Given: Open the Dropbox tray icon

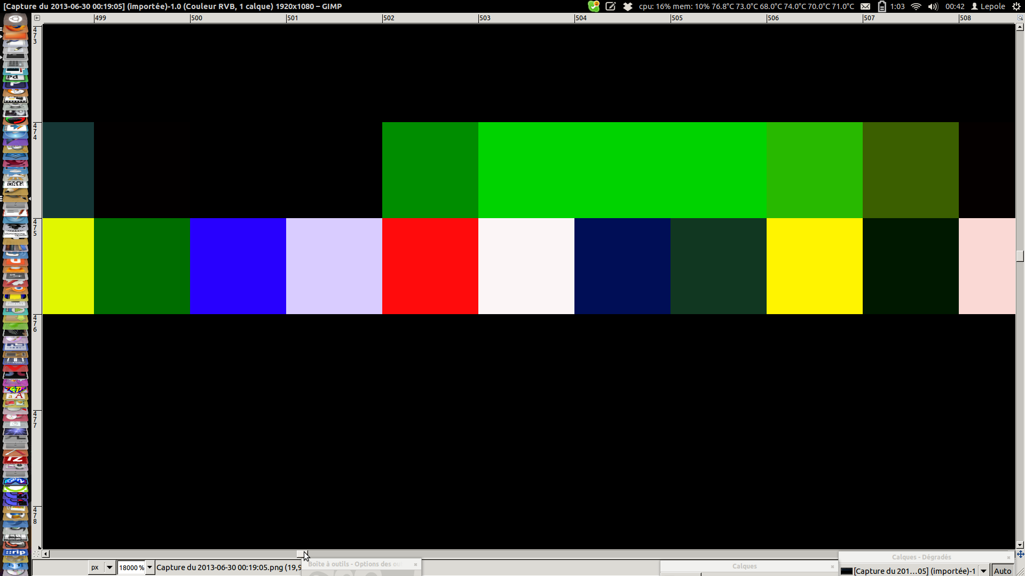Looking at the screenshot, I should pyautogui.click(x=628, y=6).
